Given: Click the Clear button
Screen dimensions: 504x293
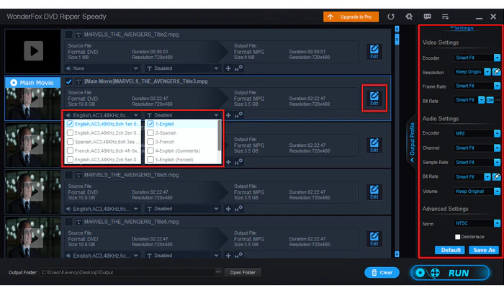Looking at the screenshot, I should click(x=382, y=272).
